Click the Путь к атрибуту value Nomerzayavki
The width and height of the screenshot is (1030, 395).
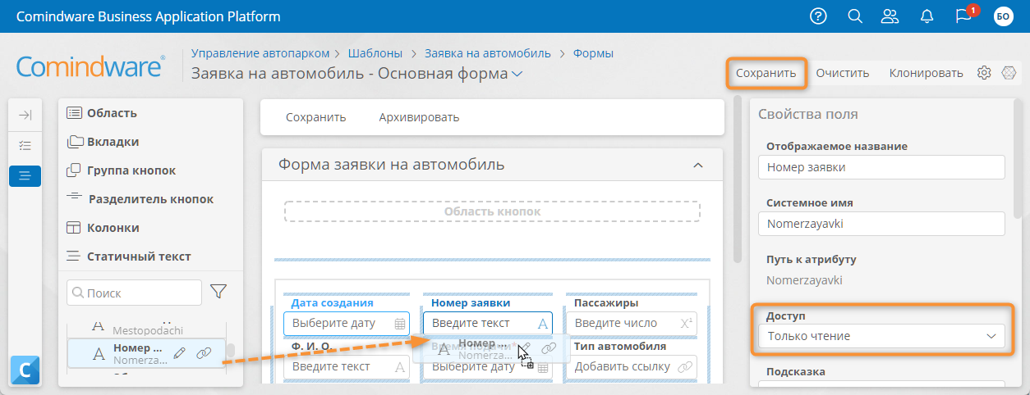point(804,279)
